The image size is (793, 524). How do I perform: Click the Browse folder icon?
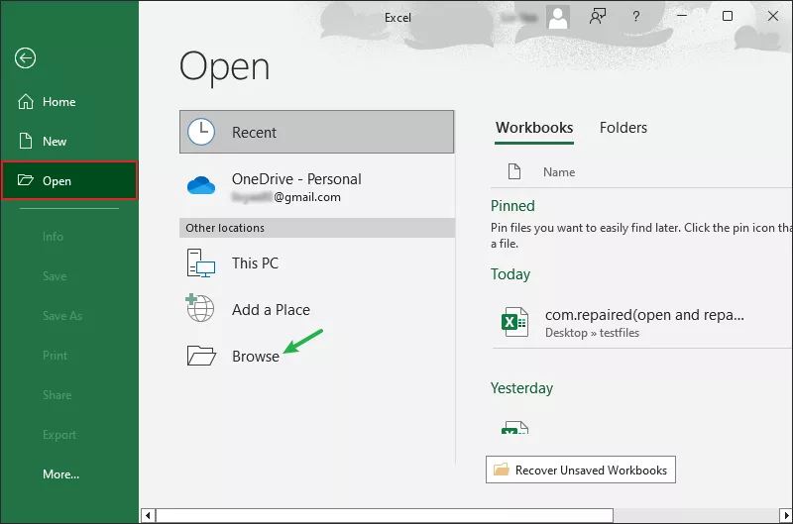(x=201, y=356)
